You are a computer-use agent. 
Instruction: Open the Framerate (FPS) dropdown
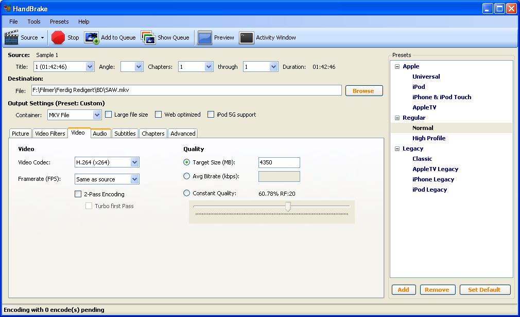[134, 179]
